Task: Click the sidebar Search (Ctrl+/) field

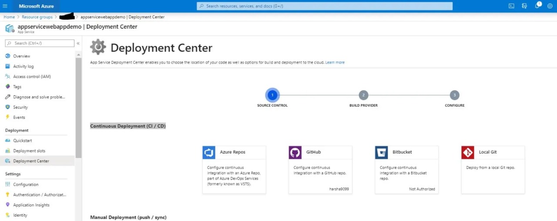Action: tap(40, 43)
